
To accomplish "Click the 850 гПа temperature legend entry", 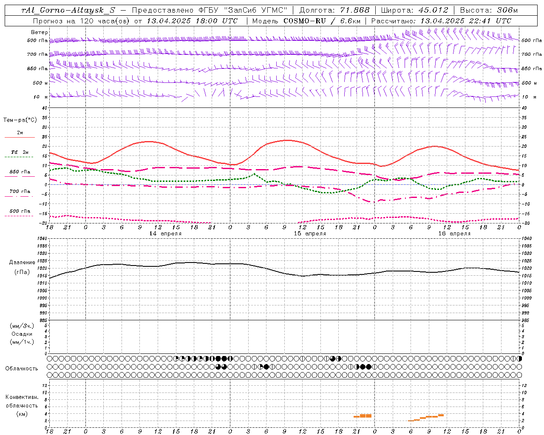I will click(20, 172).
